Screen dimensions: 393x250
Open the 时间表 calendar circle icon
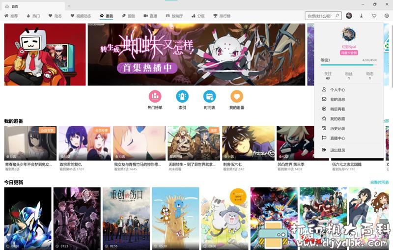(x=210, y=96)
